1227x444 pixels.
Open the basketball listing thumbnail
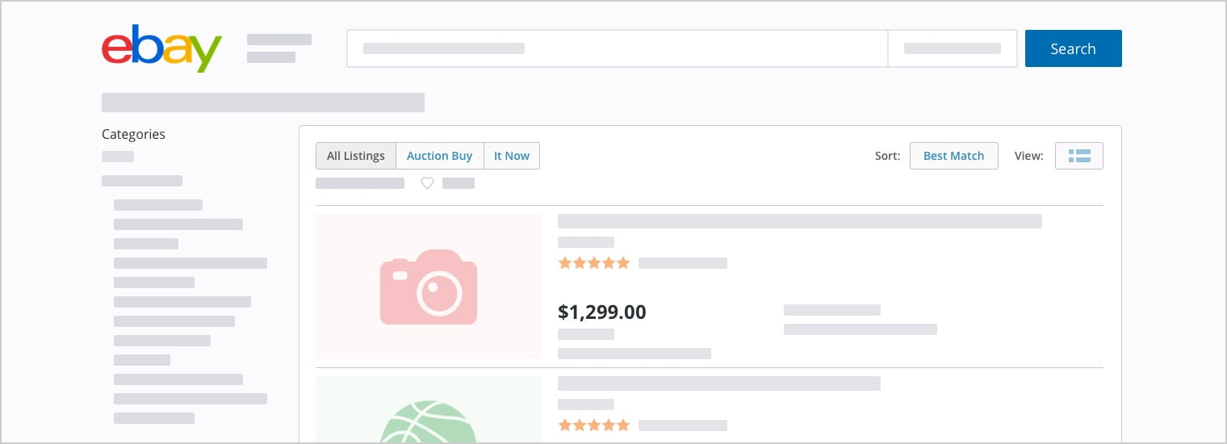coord(429,412)
